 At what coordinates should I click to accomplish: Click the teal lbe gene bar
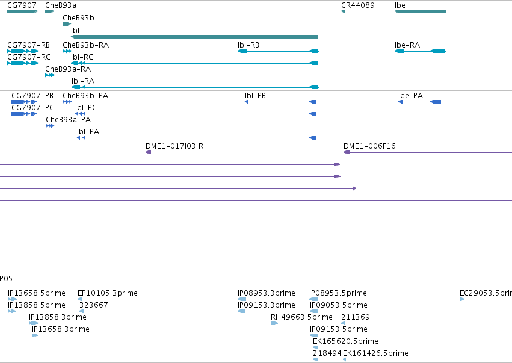420,11
